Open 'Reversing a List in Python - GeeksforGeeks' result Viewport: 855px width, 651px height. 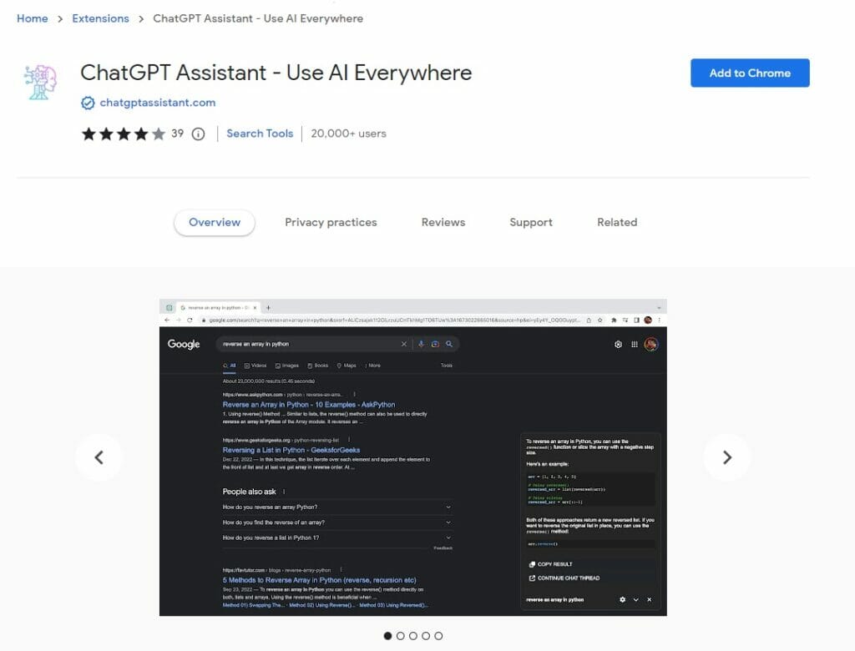pyautogui.click(x=291, y=451)
